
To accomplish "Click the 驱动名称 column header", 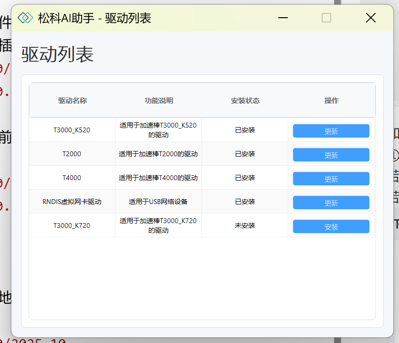I will 72,101.
